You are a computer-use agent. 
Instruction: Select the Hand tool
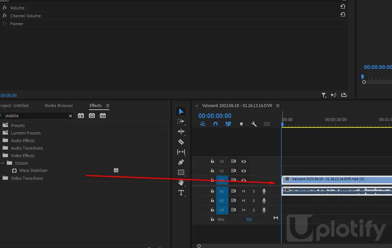(x=181, y=182)
